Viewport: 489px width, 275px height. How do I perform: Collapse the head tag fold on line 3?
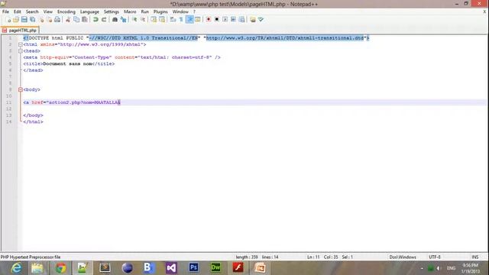tap(21, 51)
